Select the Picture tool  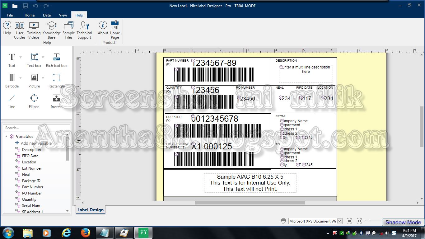[x=34, y=81]
